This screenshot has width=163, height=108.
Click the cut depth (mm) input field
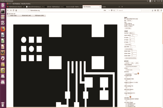click(128, 77)
